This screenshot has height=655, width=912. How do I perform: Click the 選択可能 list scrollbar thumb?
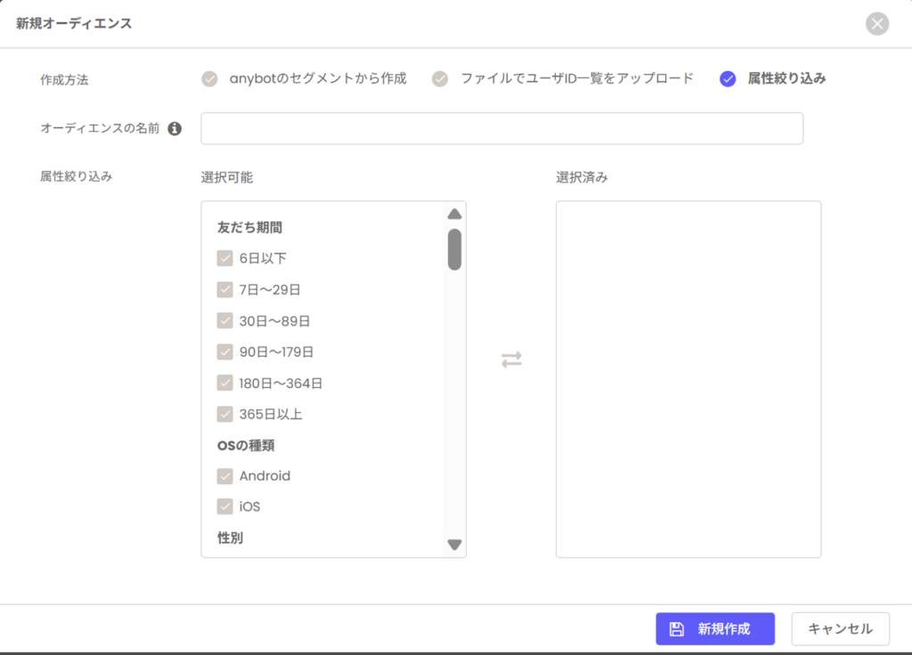coord(454,249)
